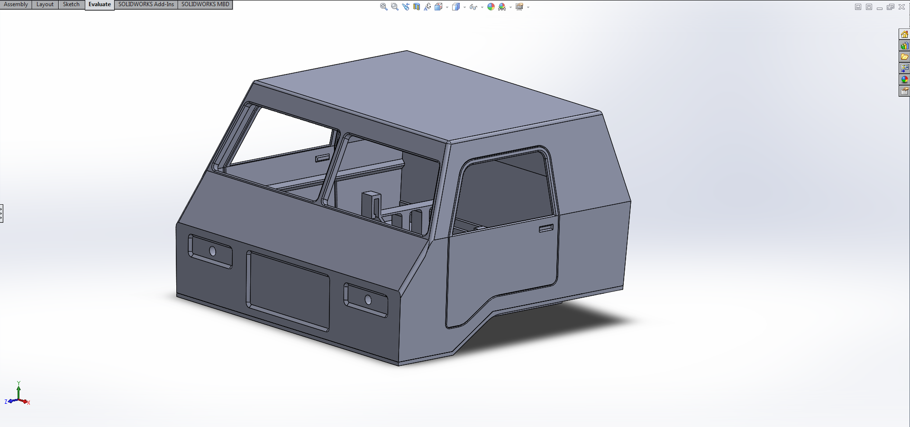The image size is (910, 427).
Task: Click the XYZ orientation triad
Action: pos(18,394)
